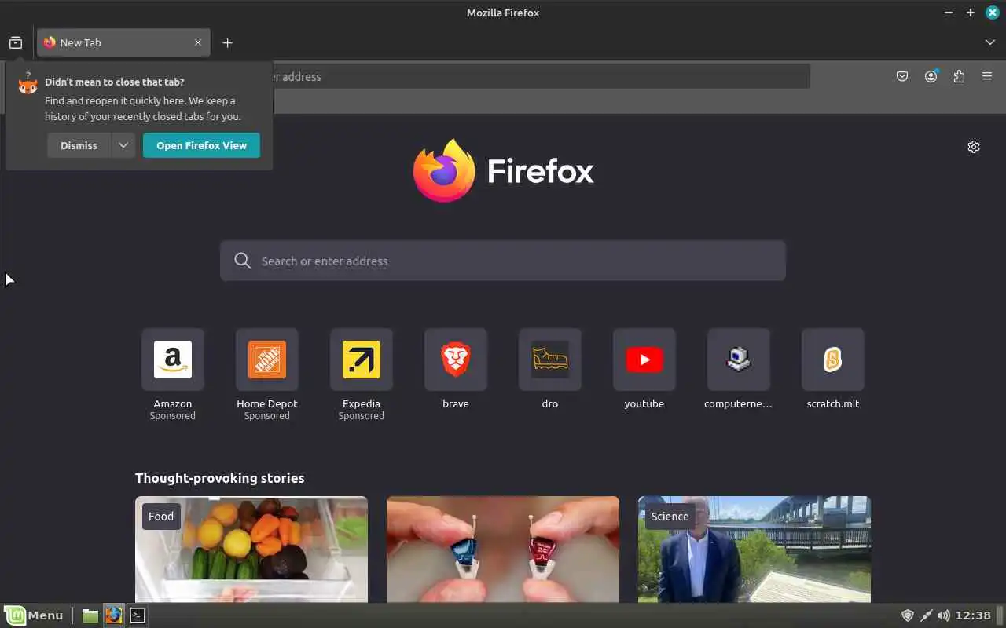Click the Firefox logo on page

pyautogui.click(x=503, y=170)
